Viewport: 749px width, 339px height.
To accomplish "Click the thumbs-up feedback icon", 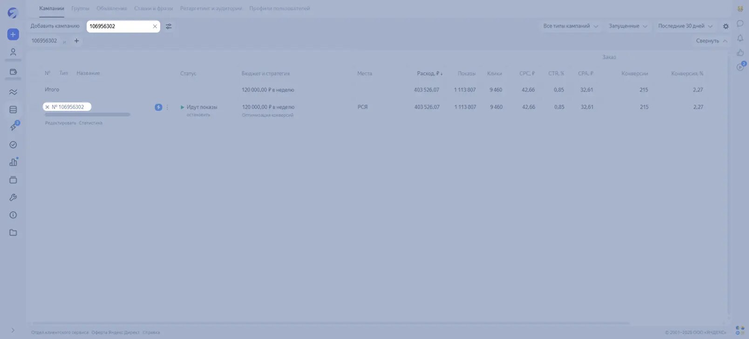I will (740, 53).
